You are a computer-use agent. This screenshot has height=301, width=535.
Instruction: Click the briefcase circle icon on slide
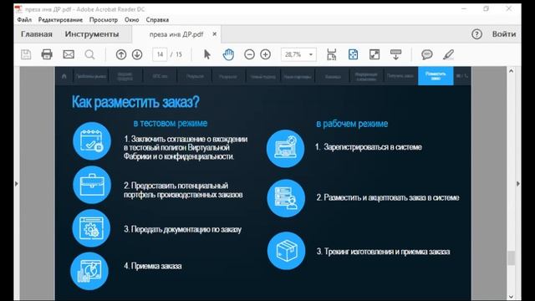coord(92,185)
